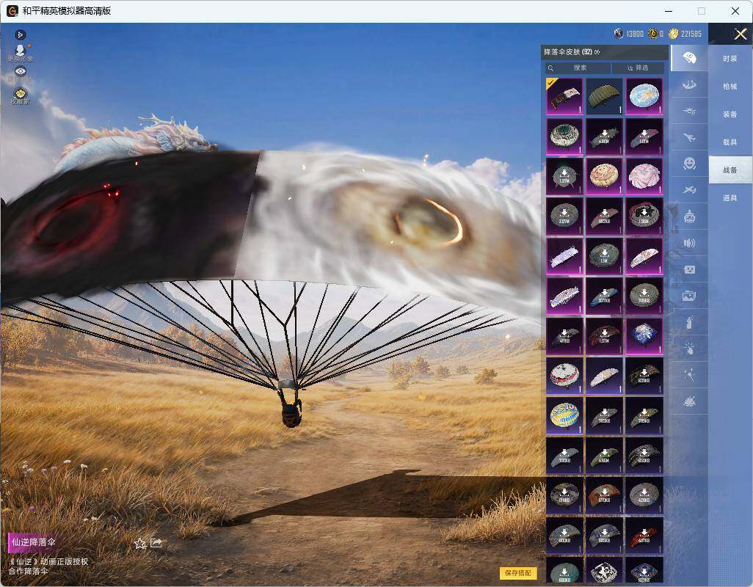Select the spray can category icon
Screen dimensions: 753x587
coord(689,322)
